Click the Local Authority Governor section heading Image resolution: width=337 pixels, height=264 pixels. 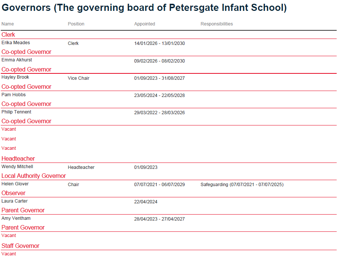(34, 176)
